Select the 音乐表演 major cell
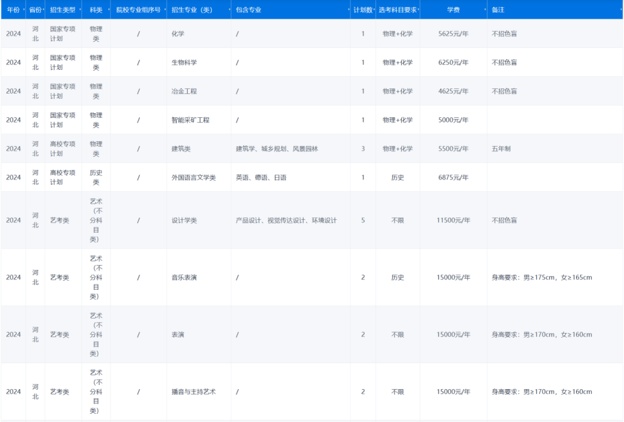The height and width of the screenshot is (422, 624). point(184,277)
